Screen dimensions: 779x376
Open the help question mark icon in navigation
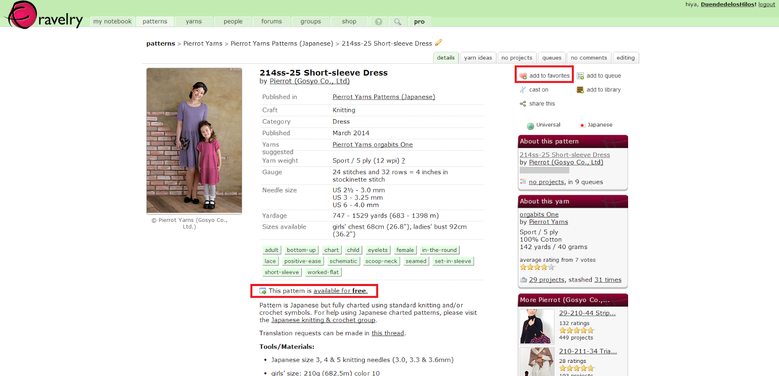click(378, 21)
